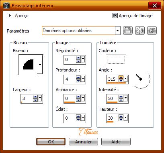Open the Ambiance slider dropdown
164x153 pixels.
83,98
